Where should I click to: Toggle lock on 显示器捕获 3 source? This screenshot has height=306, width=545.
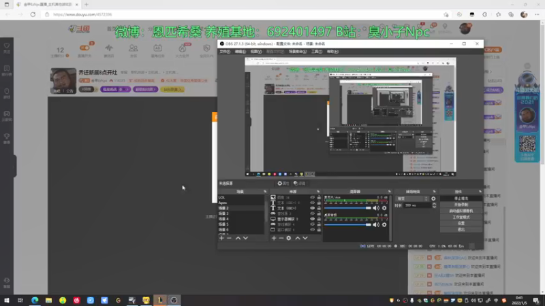click(319, 219)
